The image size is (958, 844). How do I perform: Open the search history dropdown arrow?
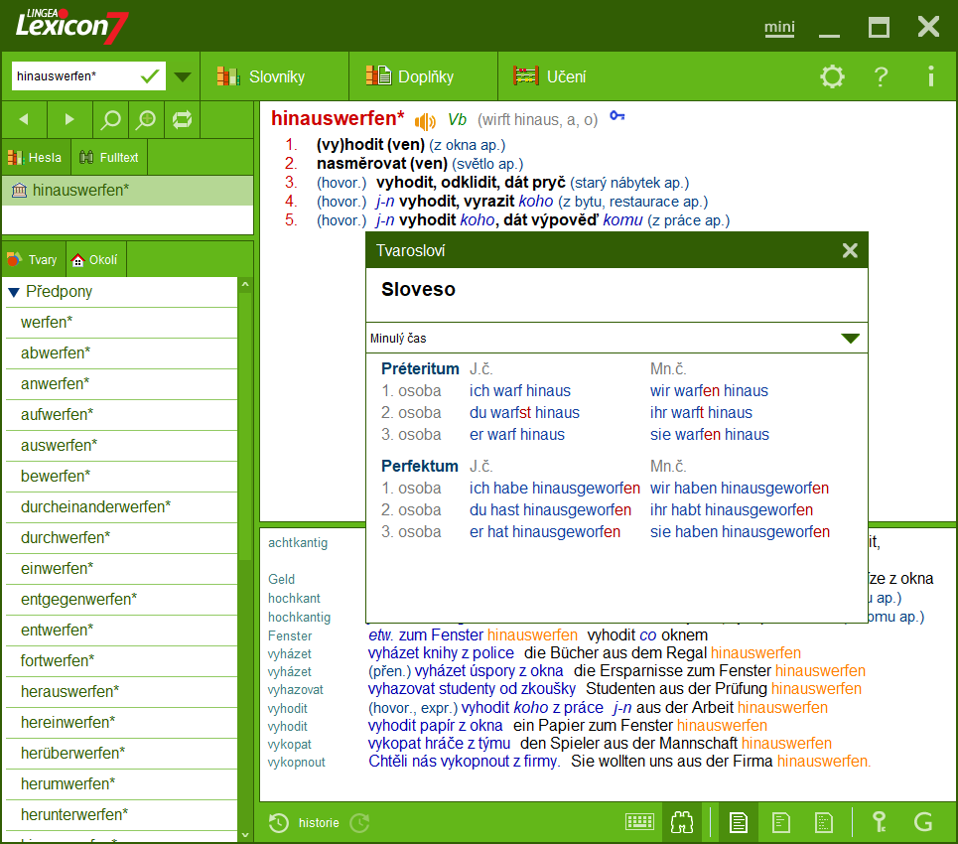tap(182, 76)
